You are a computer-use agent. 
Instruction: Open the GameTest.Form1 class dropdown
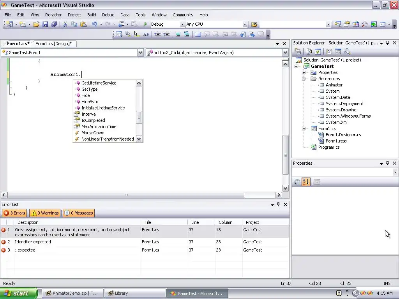(140, 53)
